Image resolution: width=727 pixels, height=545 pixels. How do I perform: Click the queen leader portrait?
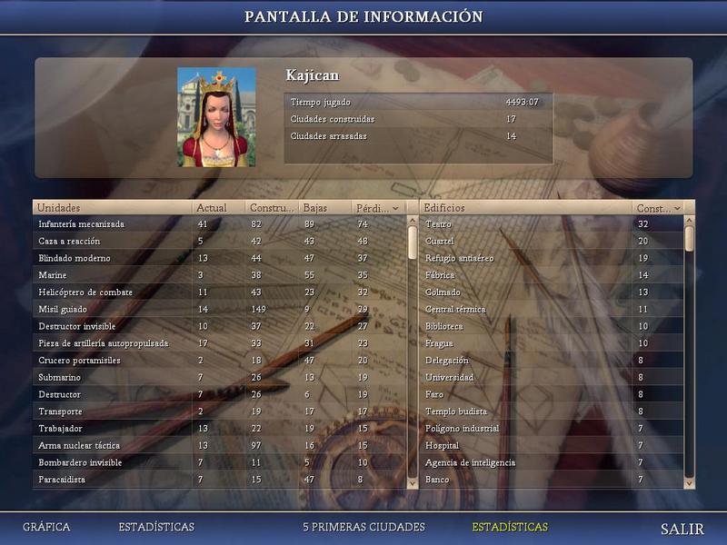coord(216,117)
